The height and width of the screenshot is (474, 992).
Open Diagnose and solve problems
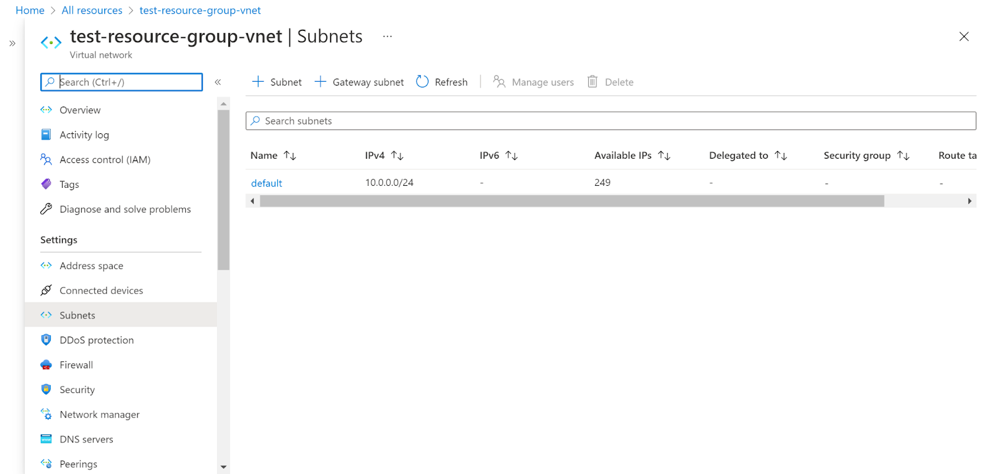125,209
